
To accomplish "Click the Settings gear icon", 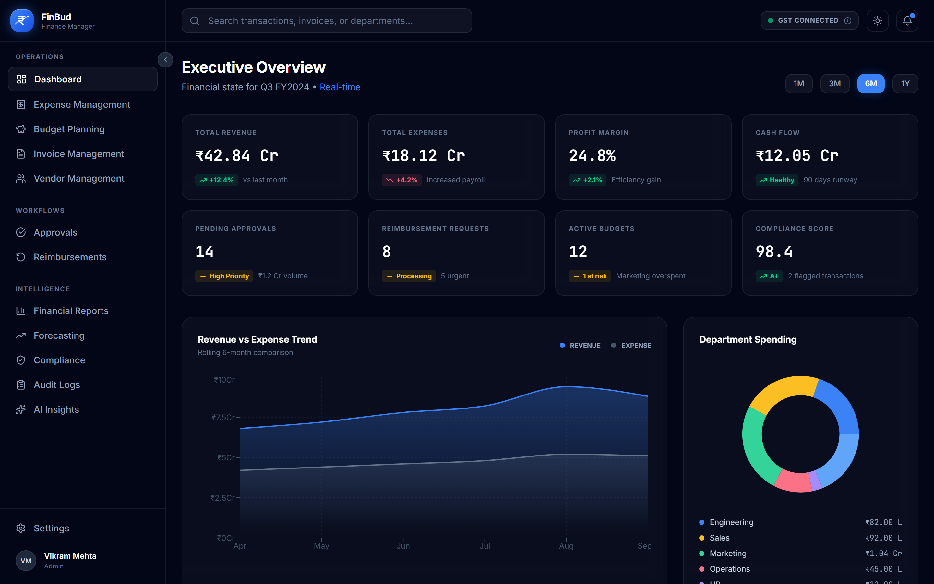I will pos(21,529).
